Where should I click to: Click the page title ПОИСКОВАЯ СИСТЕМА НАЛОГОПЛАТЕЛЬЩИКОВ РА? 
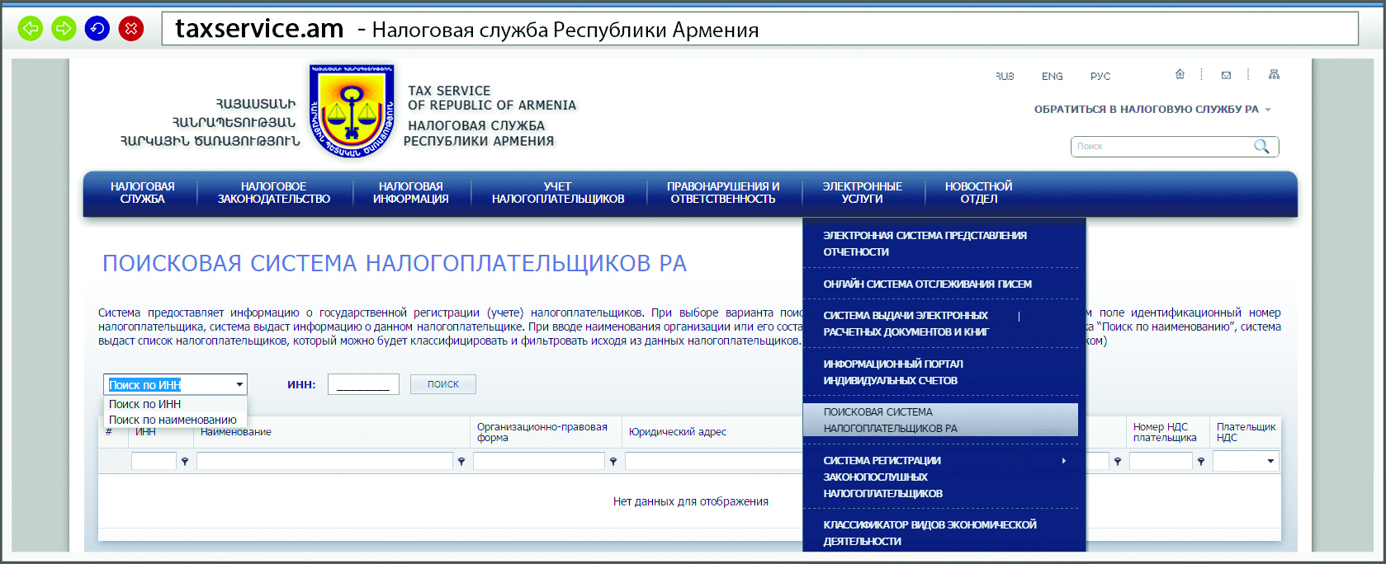395,263
